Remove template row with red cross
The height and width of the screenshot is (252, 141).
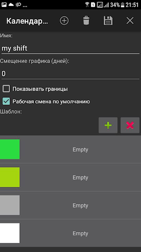[x=130, y=125]
